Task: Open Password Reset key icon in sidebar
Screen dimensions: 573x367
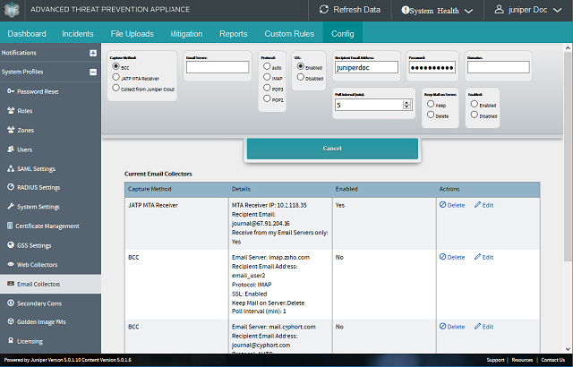Action: (x=10, y=91)
